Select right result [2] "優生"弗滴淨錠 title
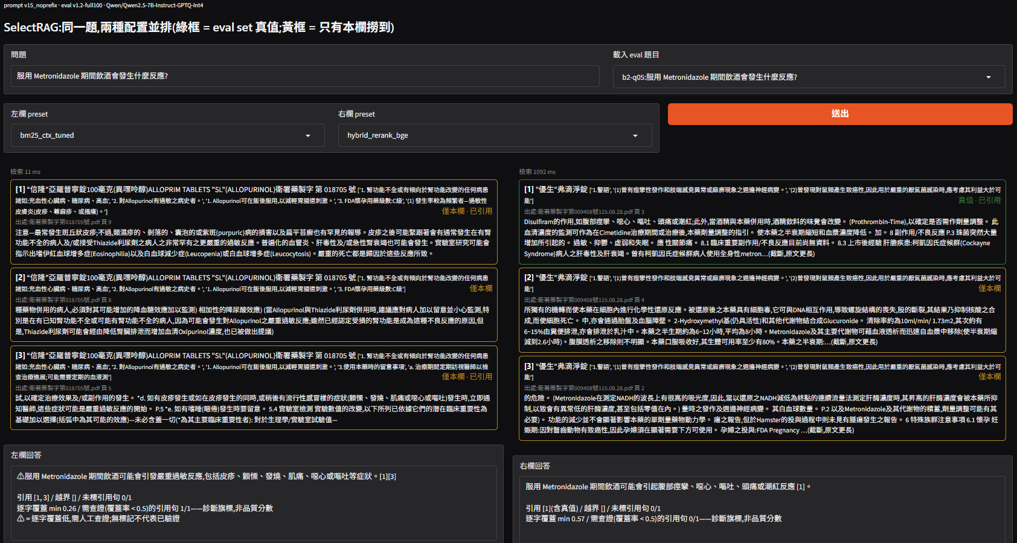Viewport: 1017px width, 543px height. [x=556, y=278]
